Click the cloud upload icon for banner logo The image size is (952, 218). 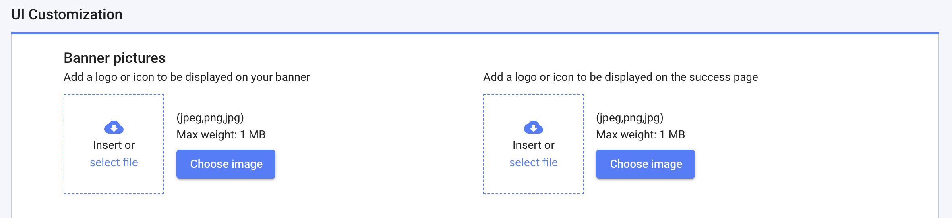[x=114, y=128]
